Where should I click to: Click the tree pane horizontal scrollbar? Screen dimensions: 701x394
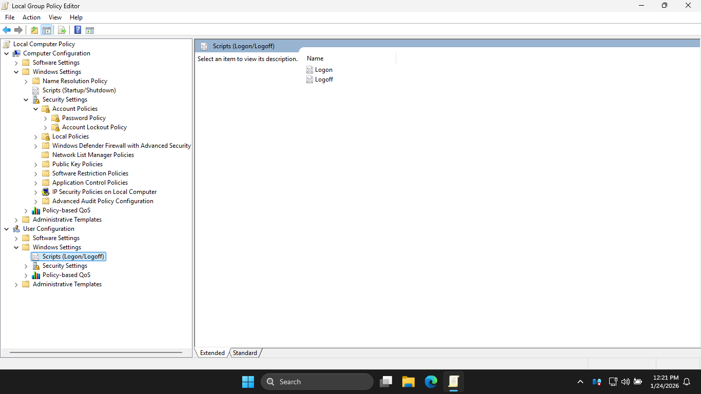96,352
